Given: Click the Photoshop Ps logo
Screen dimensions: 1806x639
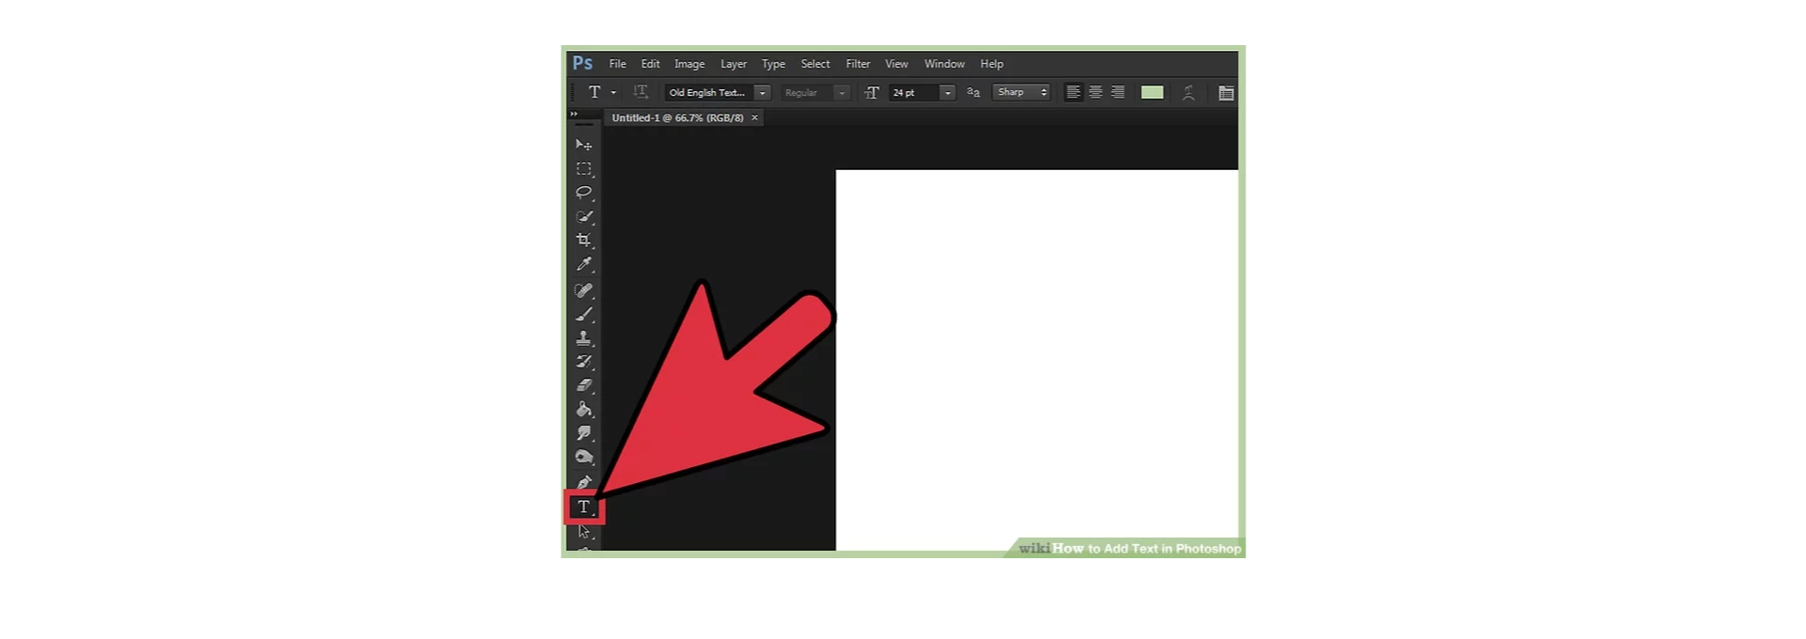Looking at the screenshot, I should pyautogui.click(x=583, y=63).
